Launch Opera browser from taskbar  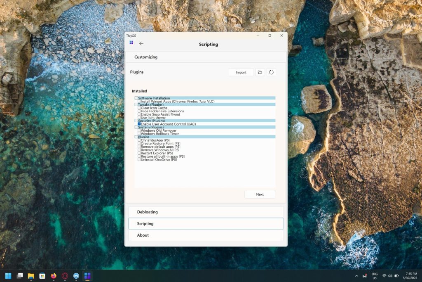pos(65,276)
